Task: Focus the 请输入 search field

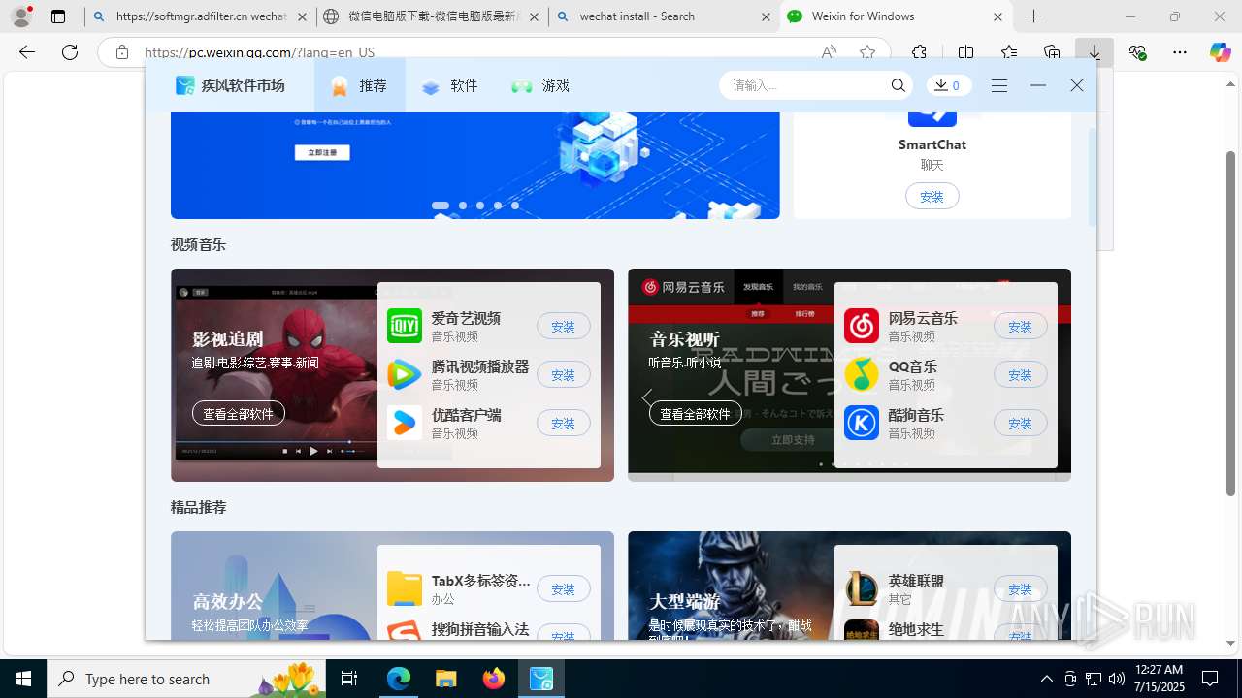Action: pyautogui.click(x=805, y=85)
